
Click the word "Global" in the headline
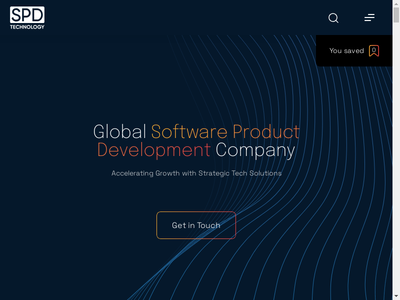pos(120,132)
